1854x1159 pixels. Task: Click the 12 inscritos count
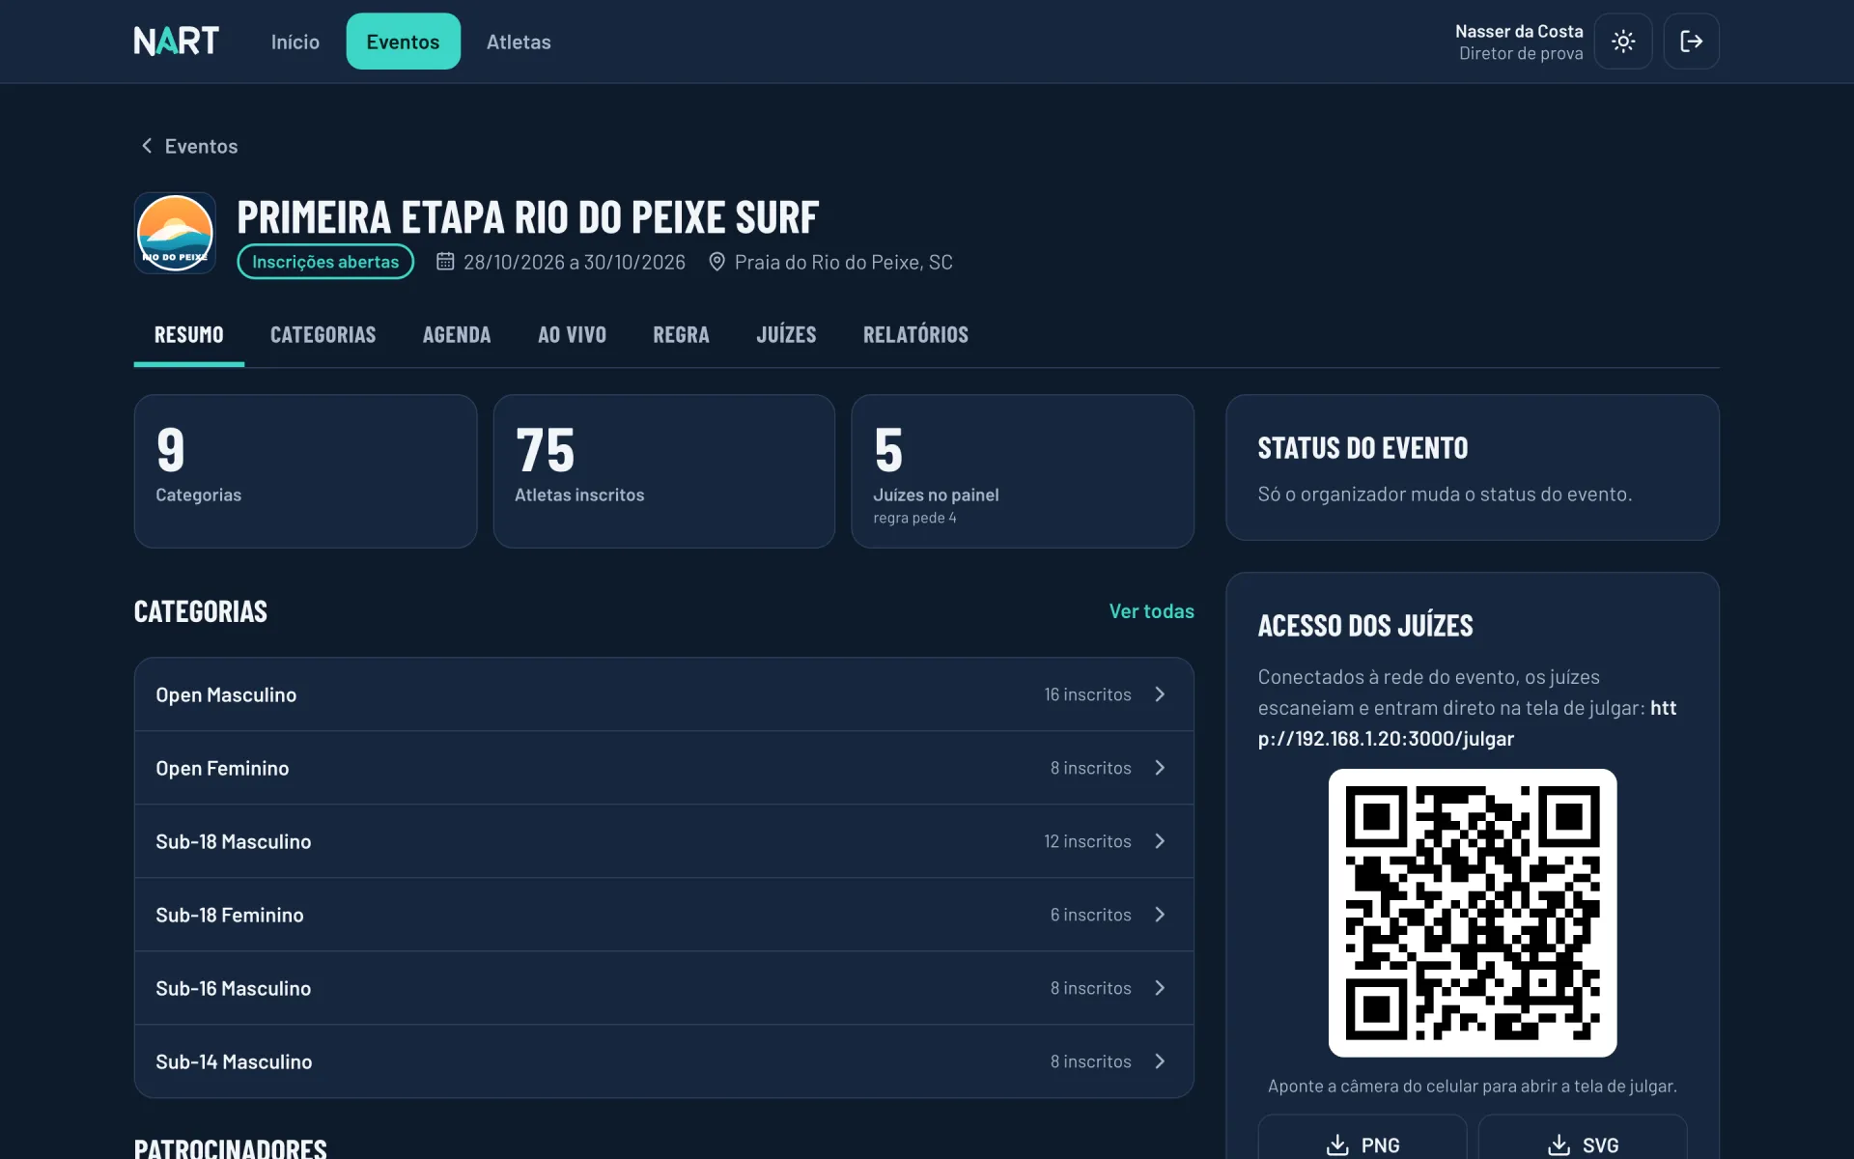coord(1087,841)
